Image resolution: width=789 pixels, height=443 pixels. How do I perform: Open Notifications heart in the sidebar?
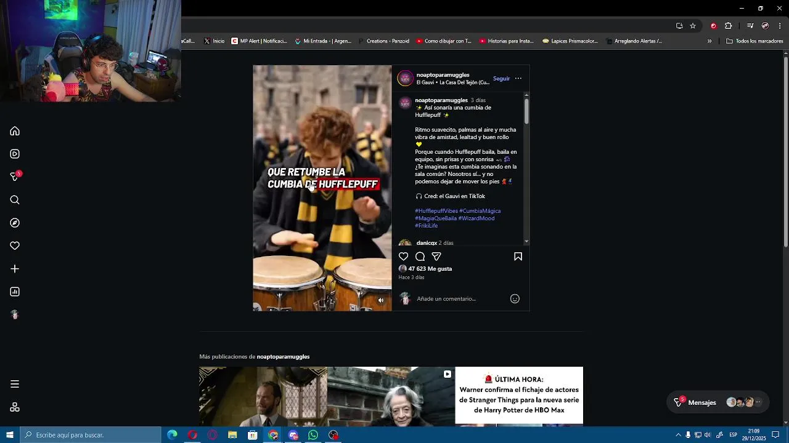point(15,245)
